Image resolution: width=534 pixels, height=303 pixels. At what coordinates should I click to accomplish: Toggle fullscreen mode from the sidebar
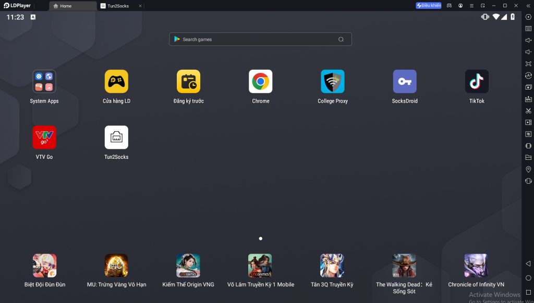click(528, 64)
